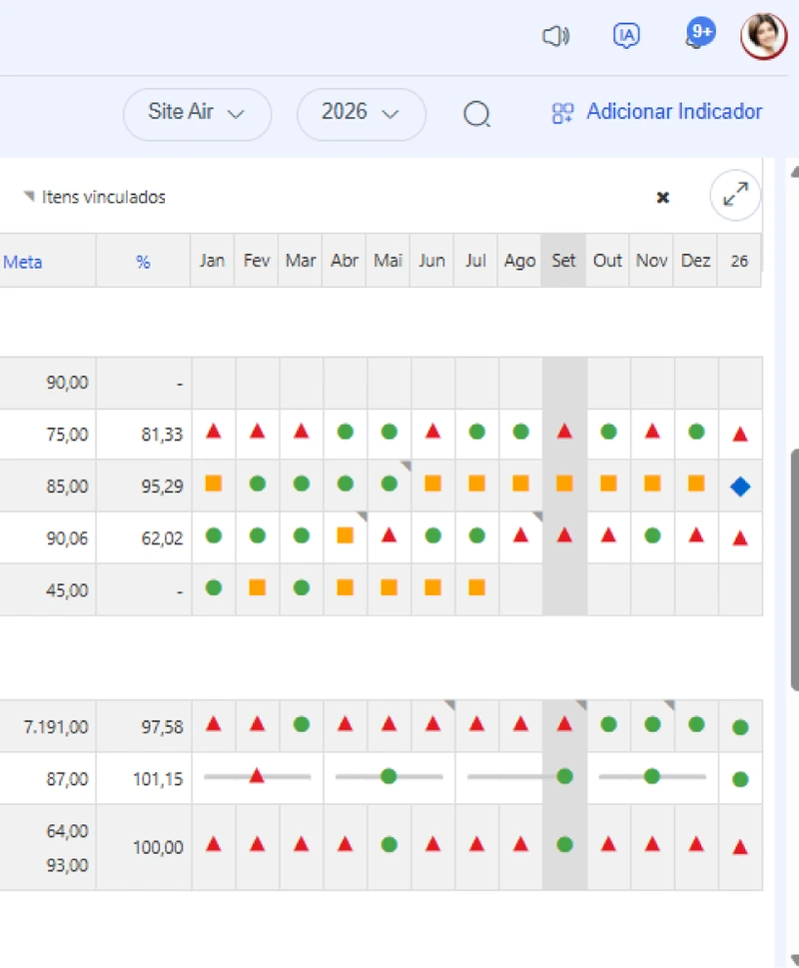Sort by the Meta column header
Image resolution: width=799 pixels, height=968 pixels.
pyautogui.click(x=23, y=262)
